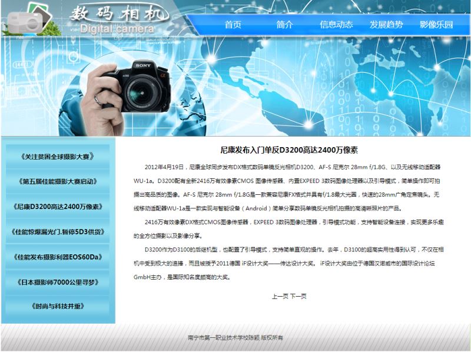471x352 pixels.
Task: Click the camera logo icon in the header
Action: click(x=25, y=18)
